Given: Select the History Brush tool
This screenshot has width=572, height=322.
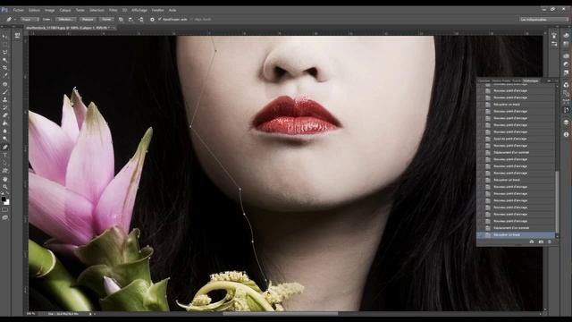Looking at the screenshot, I should [x=4, y=107].
